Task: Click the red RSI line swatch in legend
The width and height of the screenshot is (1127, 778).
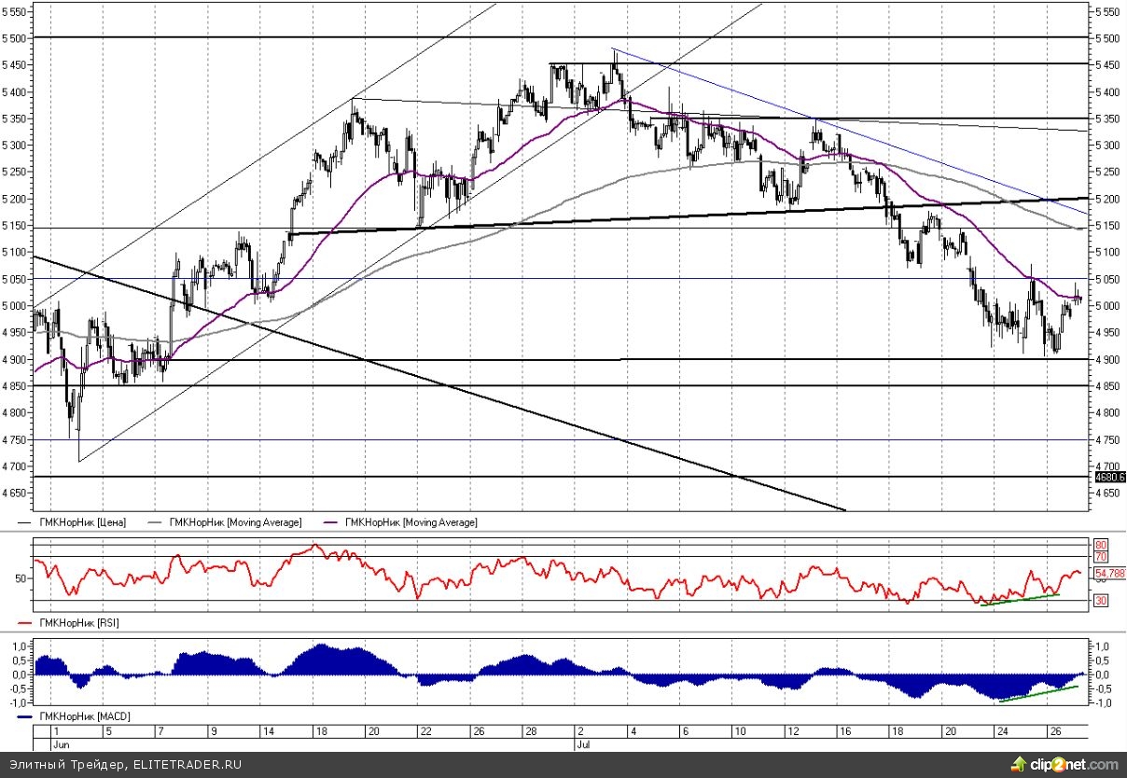Action: tap(25, 621)
